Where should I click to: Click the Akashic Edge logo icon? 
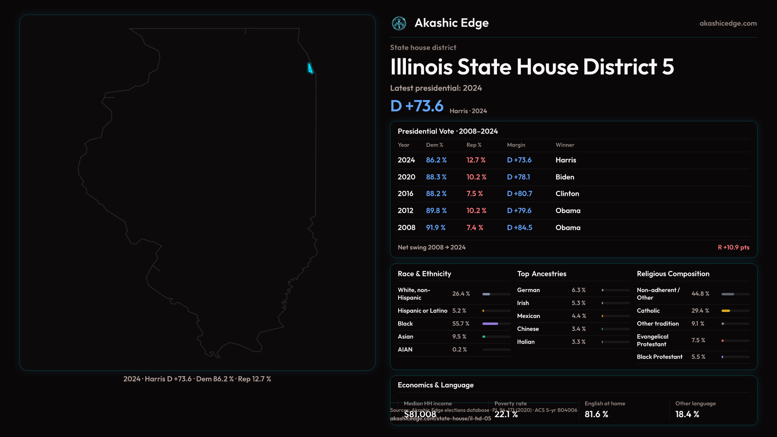(x=399, y=23)
